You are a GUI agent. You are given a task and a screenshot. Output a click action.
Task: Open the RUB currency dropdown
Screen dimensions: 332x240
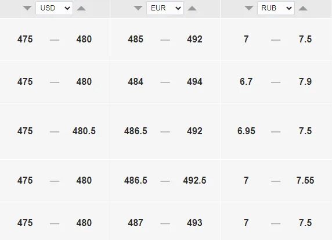click(276, 8)
